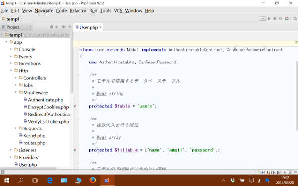The image size is (298, 186).
Task: Expand the Console folder arrow
Action: (x=11, y=49)
